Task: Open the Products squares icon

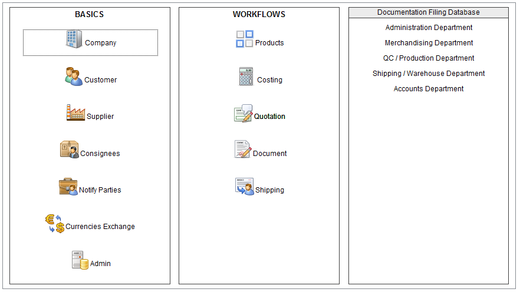Action: (245, 39)
